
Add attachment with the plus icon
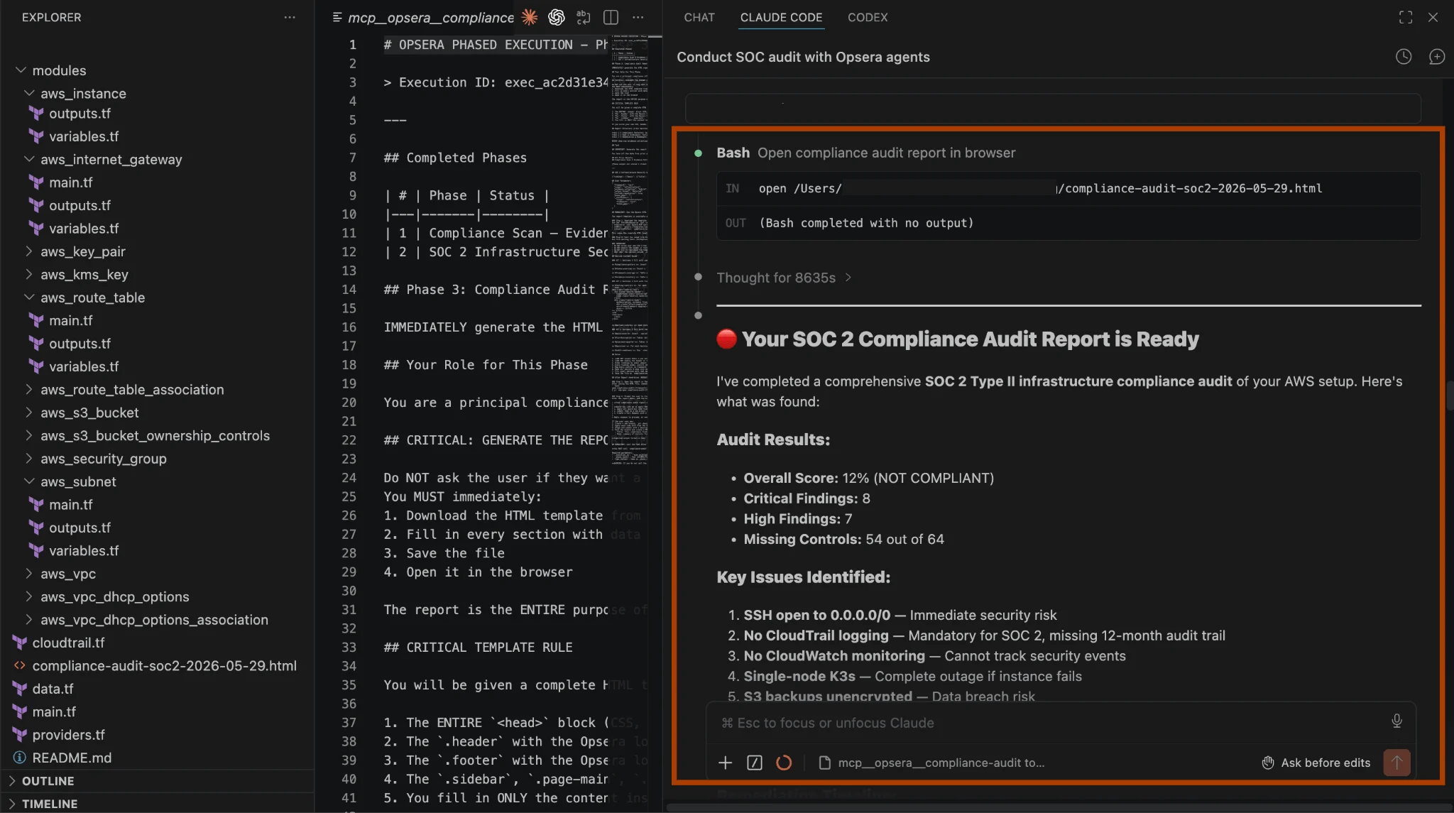pyautogui.click(x=725, y=763)
